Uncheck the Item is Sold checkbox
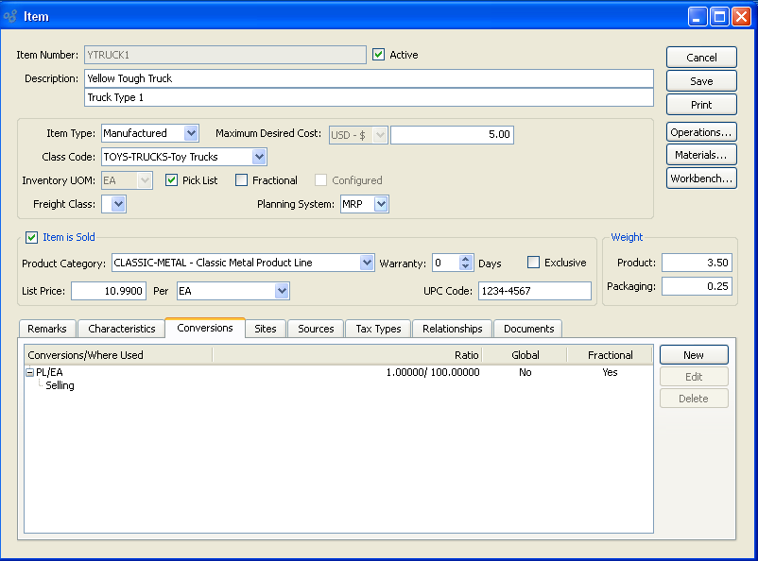758x561 pixels. click(x=32, y=238)
